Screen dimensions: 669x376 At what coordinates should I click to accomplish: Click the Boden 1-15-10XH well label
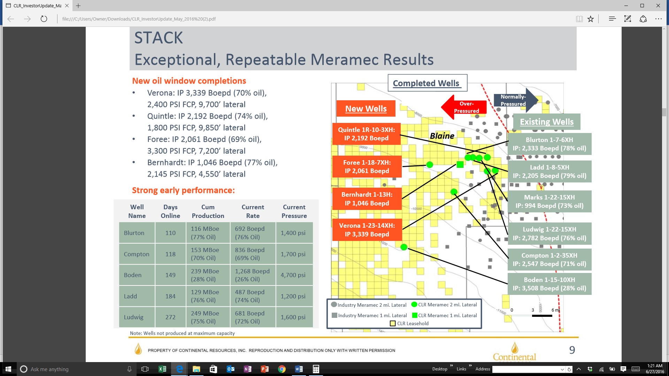tap(549, 284)
